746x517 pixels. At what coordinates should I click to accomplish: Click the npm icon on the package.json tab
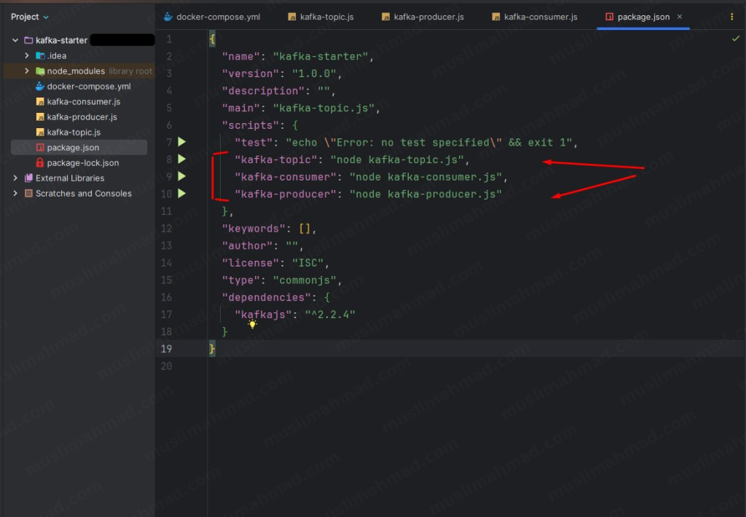coord(611,16)
